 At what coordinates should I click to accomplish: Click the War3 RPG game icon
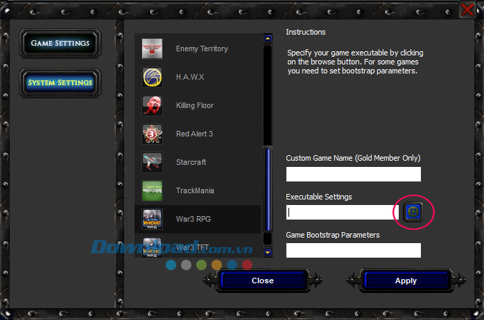pos(152,219)
